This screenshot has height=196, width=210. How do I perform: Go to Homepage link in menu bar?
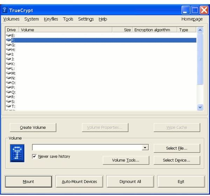coord(192,19)
